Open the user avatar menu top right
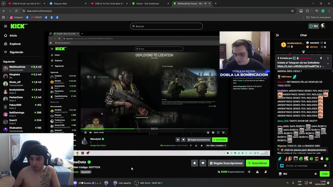The width and height of the screenshot is (333, 187). [323, 26]
